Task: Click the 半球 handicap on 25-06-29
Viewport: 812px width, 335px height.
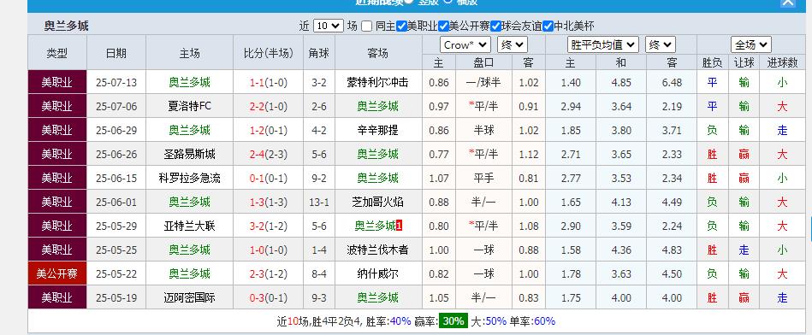Action: click(x=483, y=130)
